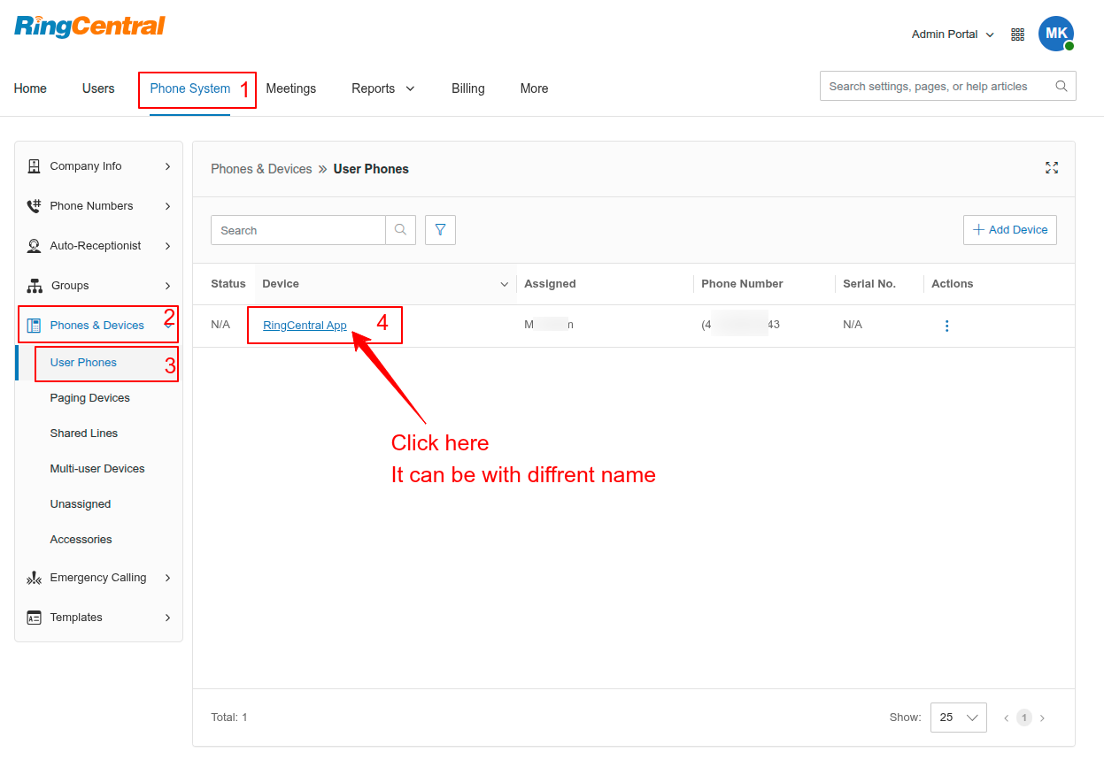Open the apps grid icon
Viewport: 1104px width, 760px height.
coord(1017,35)
